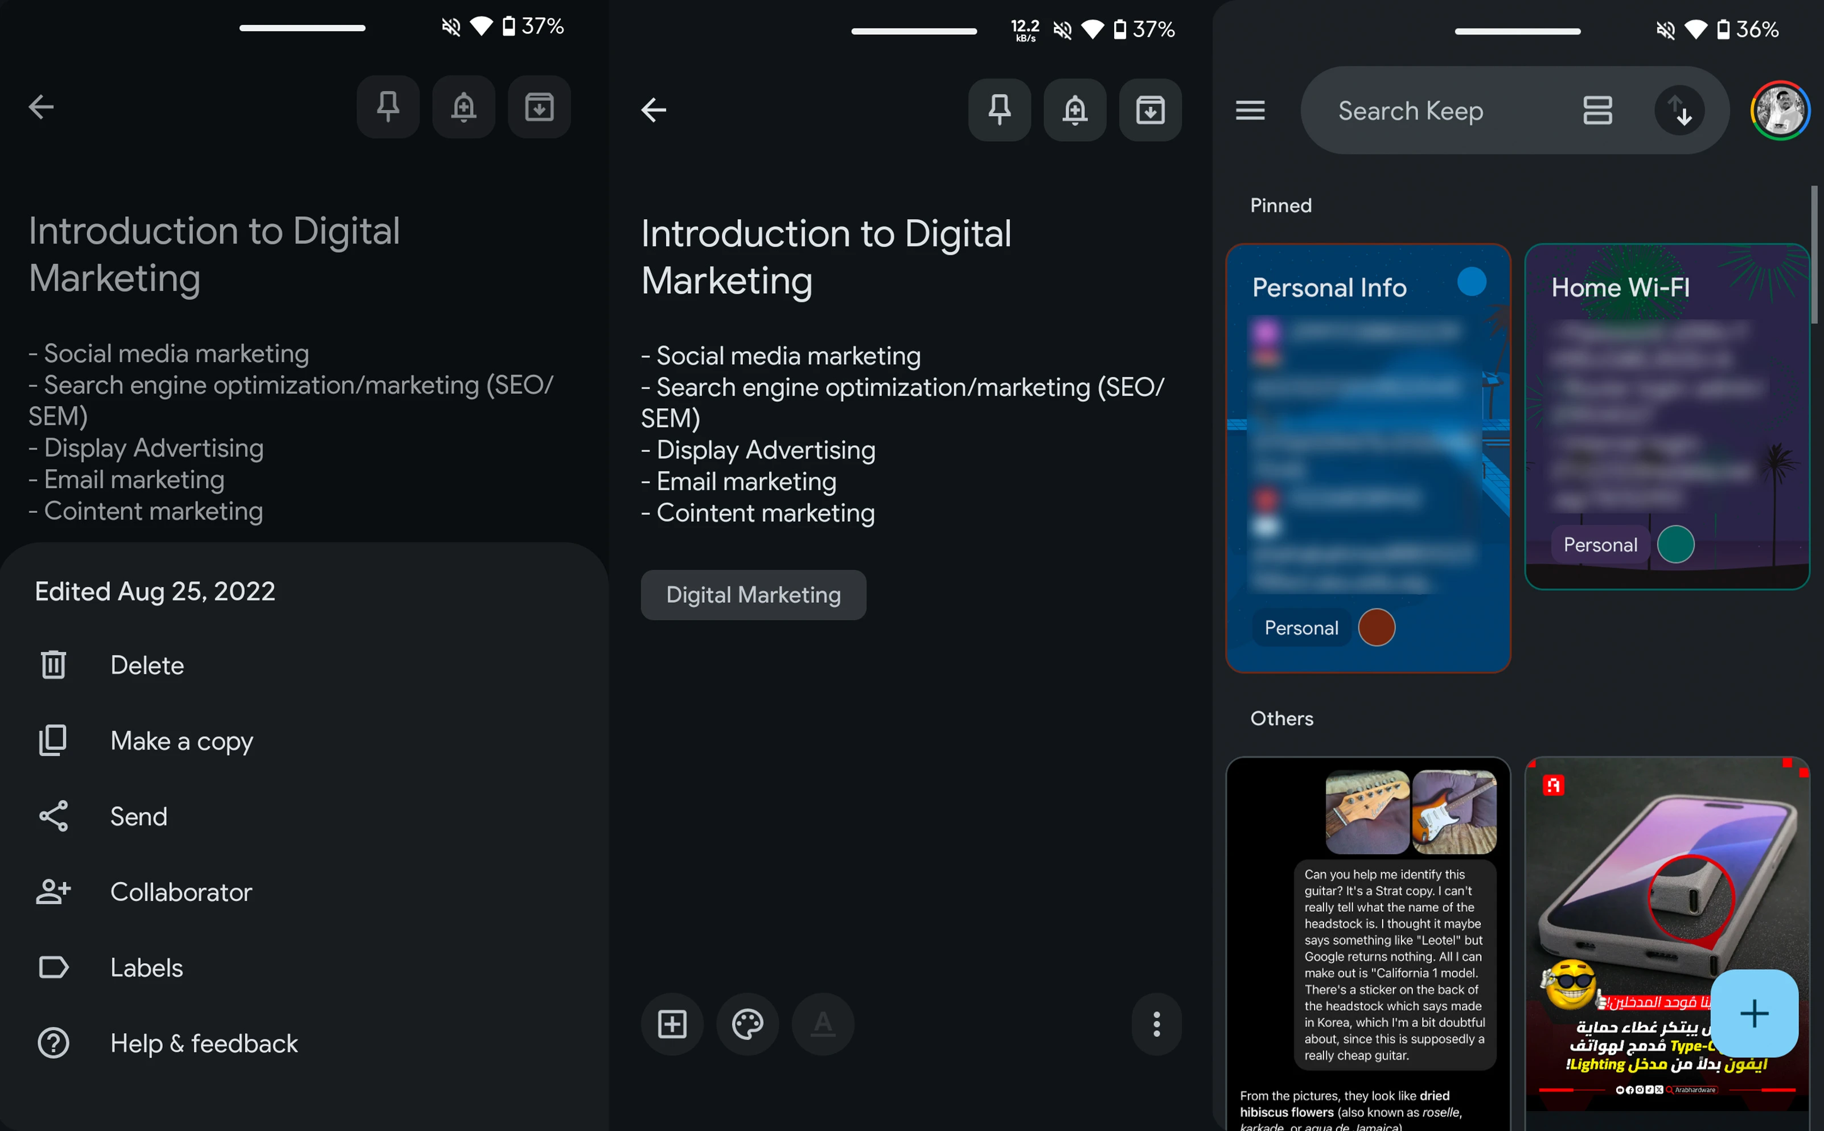This screenshot has height=1131, width=1824.
Task: Toggle single-column list view
Action: click(x=1597, y=110)
